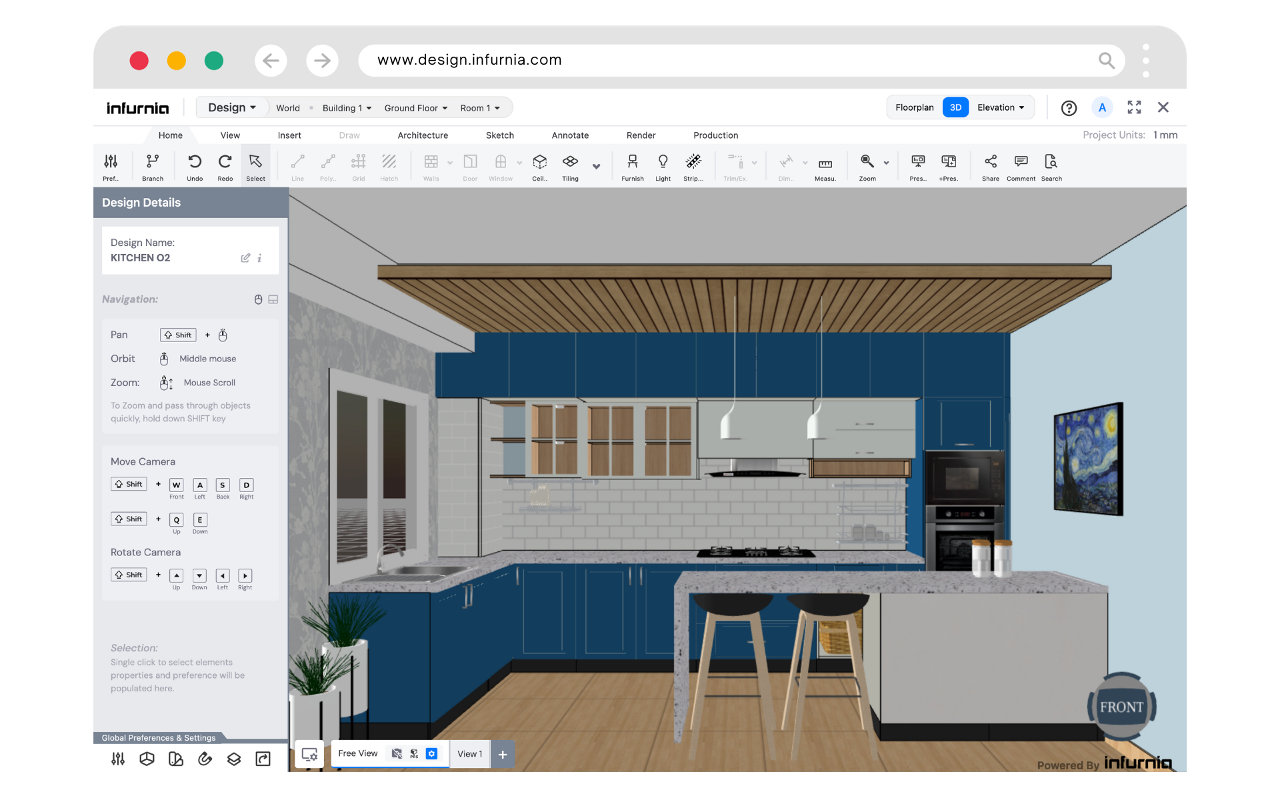Toggle the 3D view button

pyautogui.click(x=955, y=107)
